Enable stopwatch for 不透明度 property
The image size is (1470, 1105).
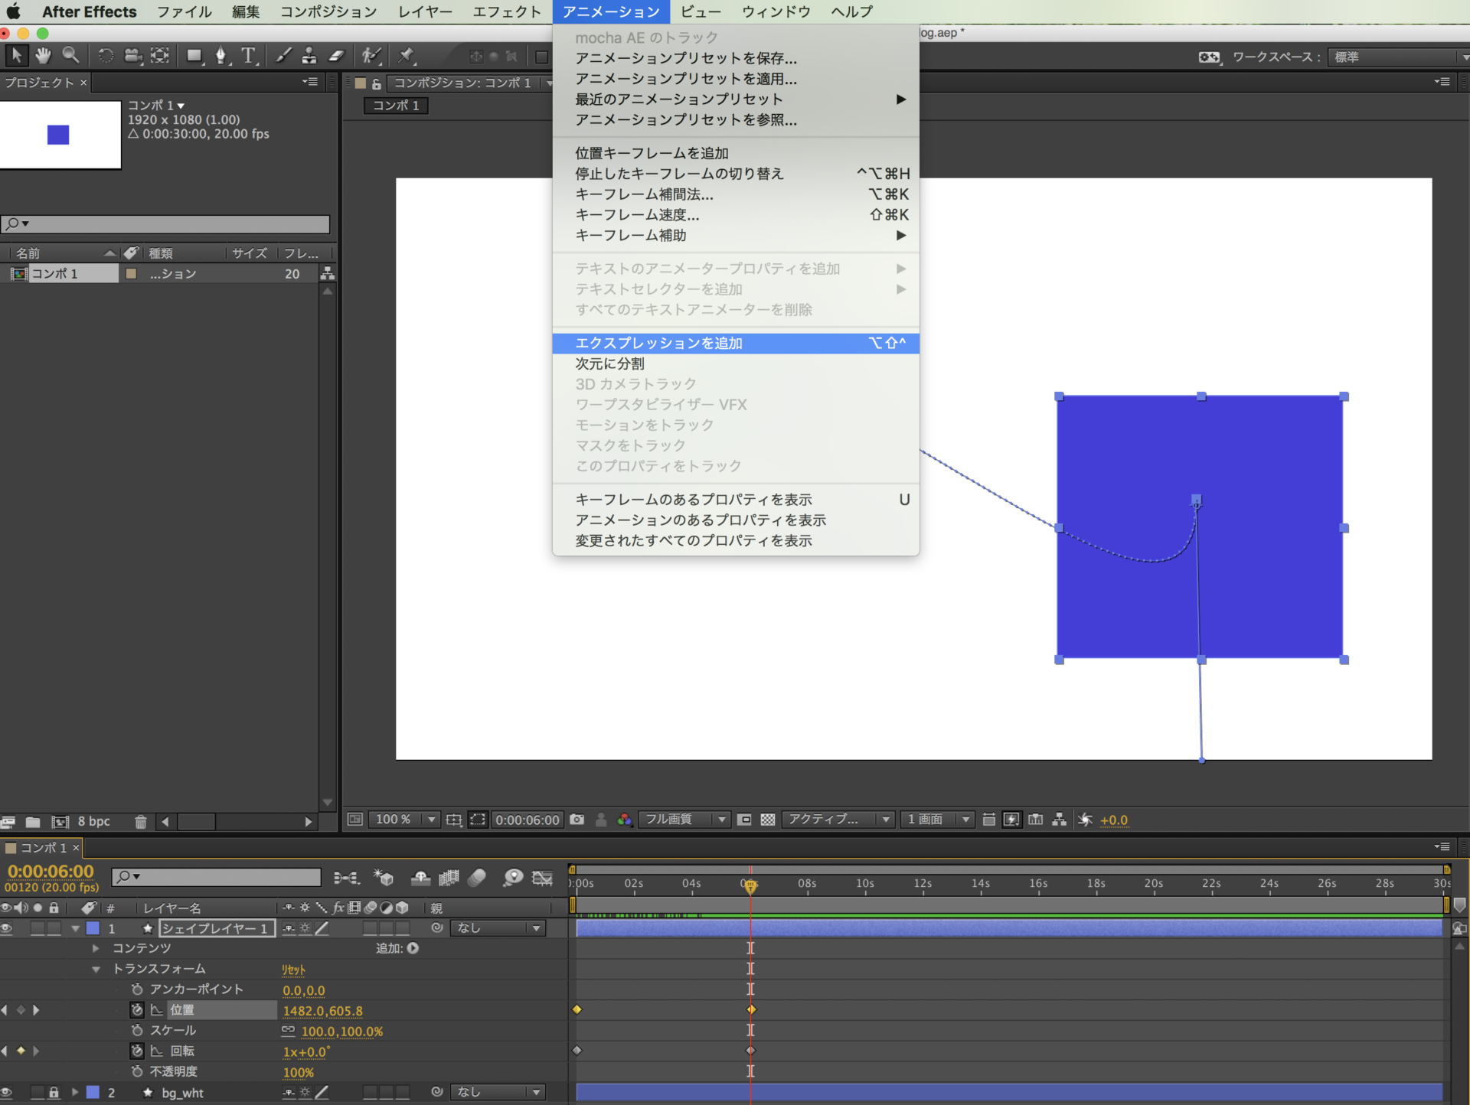coord(137,1071)
